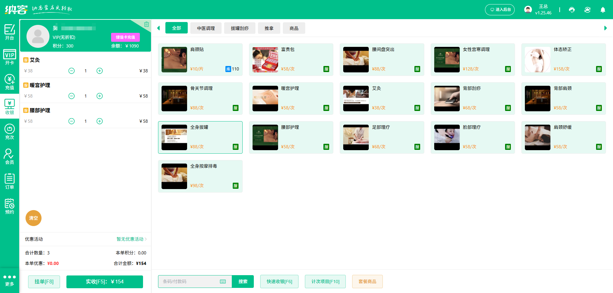Click the keyboard icon in barcode field
This screenshot has height=293, width=613.
click(223, 282)
